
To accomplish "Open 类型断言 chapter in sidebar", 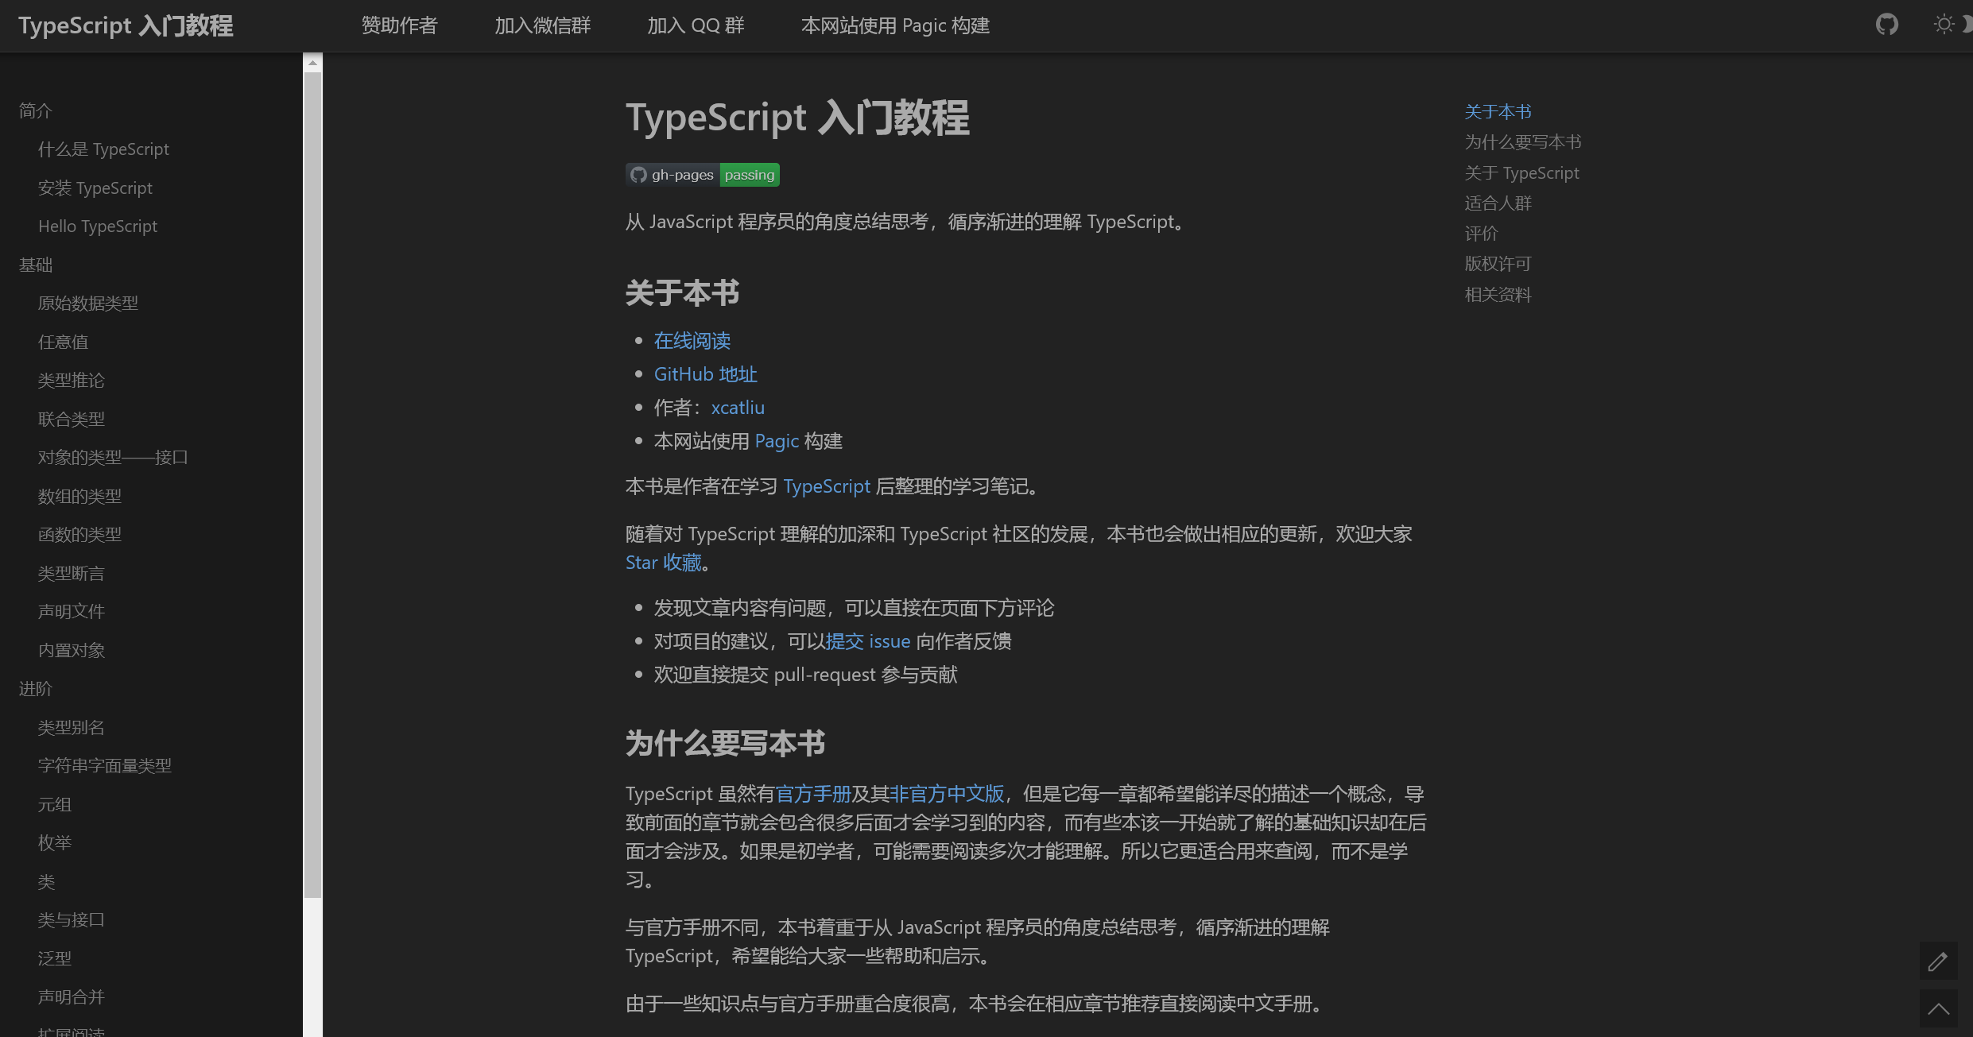I will point(72,573).
